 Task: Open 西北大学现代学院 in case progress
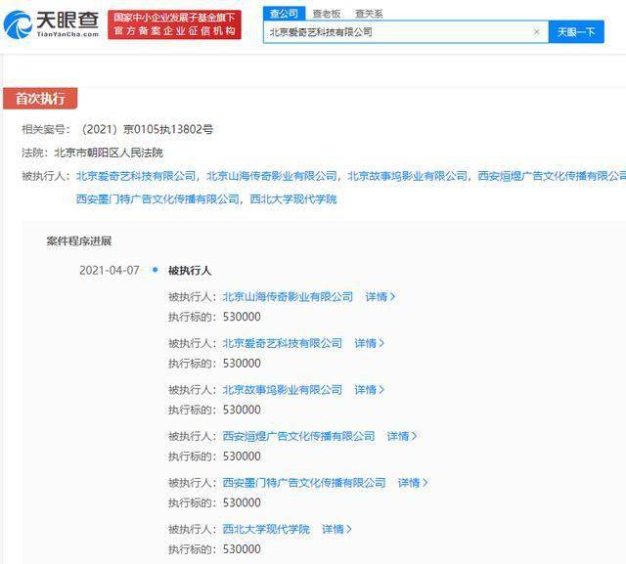click(x=266, y=529)
